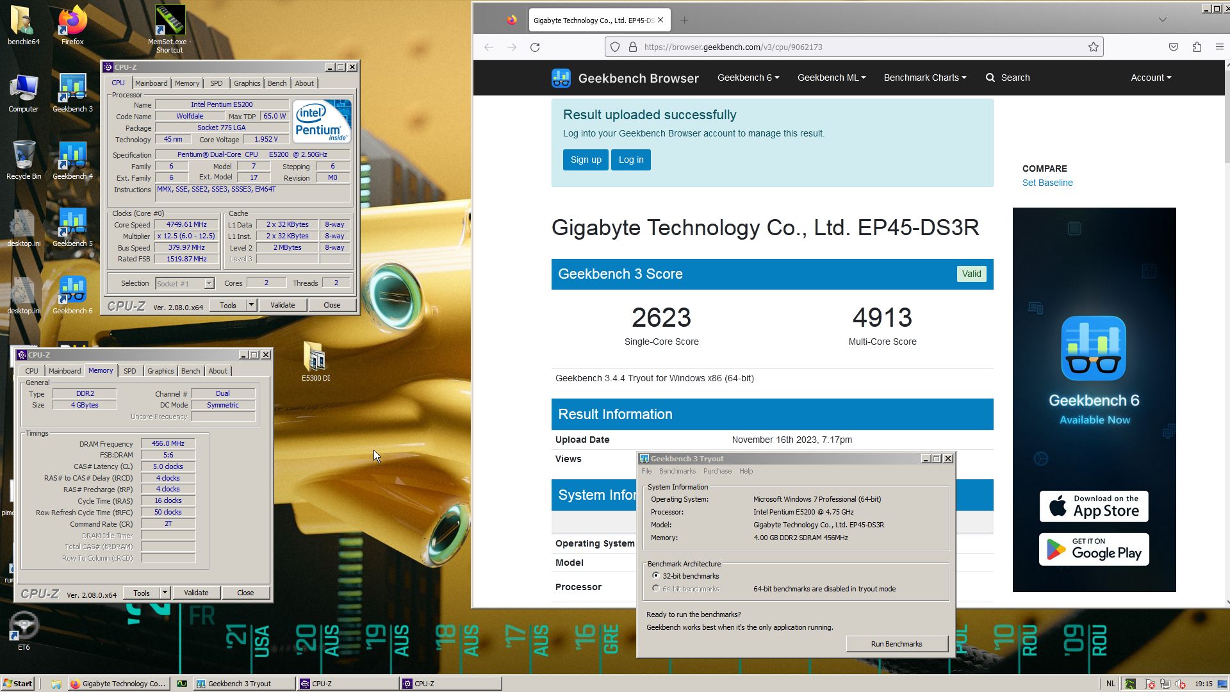The width and height of the screenshot is (1230, 692).
Task: Click the Intel Pentium inside logo in CPU-Z
Action: coord(322,121)
